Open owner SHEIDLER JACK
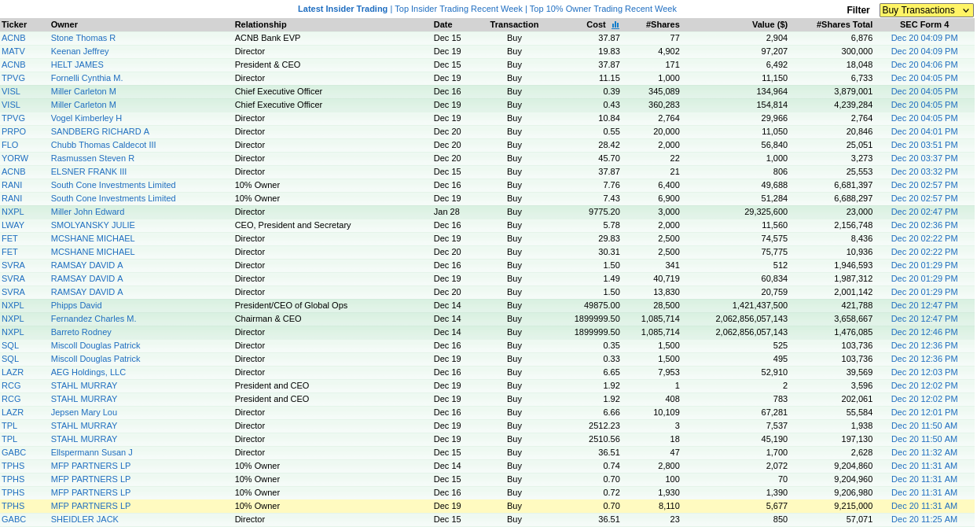Image resolution: width=977 pixels, height=527 pixels. [85, 519]
